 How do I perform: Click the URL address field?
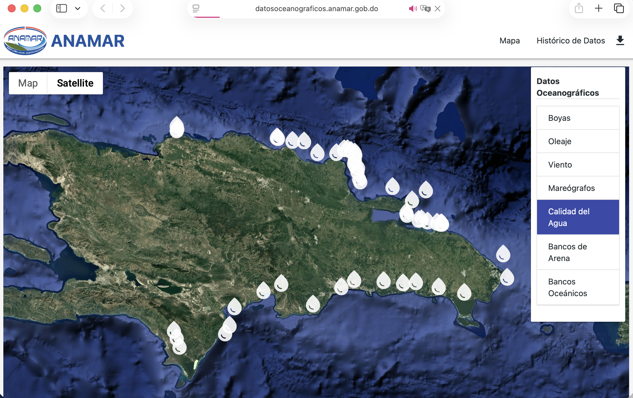tap(316, 9)
